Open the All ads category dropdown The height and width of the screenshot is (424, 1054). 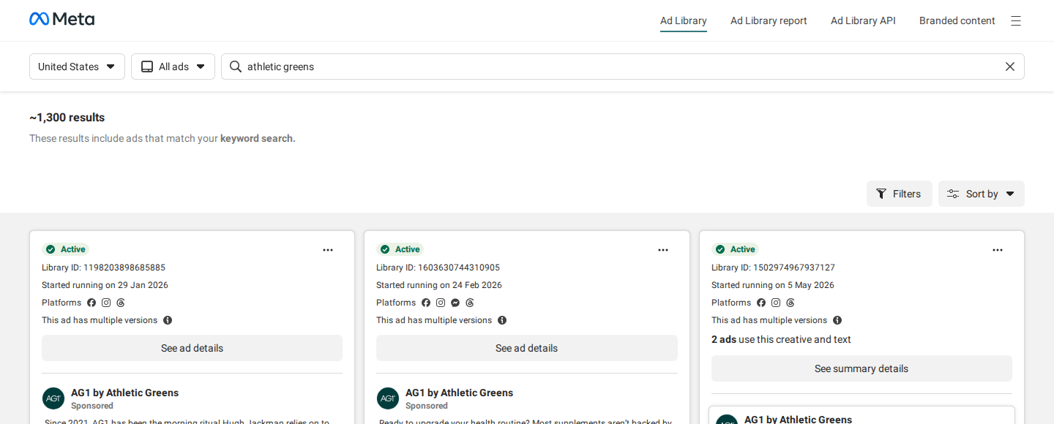pos(173,67)
